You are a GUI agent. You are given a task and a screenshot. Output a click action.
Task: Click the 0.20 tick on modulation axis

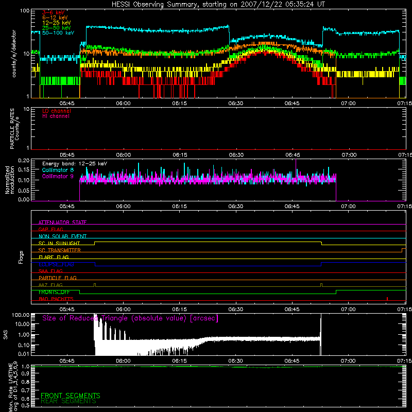(24, 160)
